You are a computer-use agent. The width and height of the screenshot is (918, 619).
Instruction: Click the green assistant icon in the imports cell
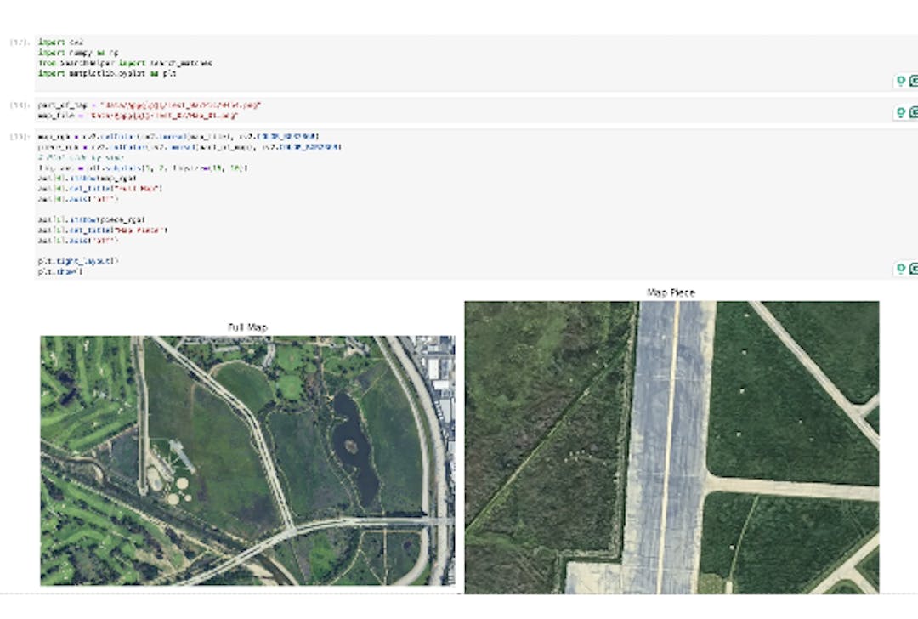click(914, 82)
